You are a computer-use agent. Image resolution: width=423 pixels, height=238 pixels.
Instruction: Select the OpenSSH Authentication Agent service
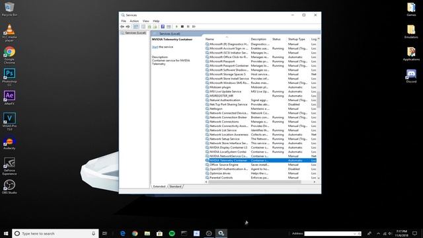point(260,169)
